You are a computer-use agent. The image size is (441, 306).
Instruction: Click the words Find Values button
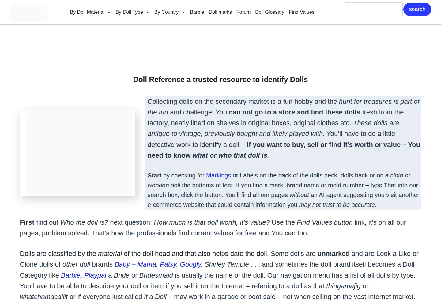click(325, 222)
